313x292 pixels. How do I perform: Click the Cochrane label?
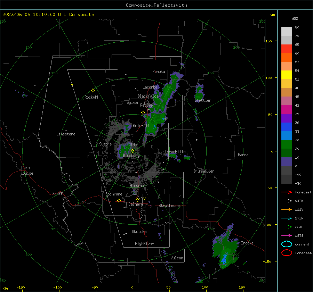coord(114,194)
